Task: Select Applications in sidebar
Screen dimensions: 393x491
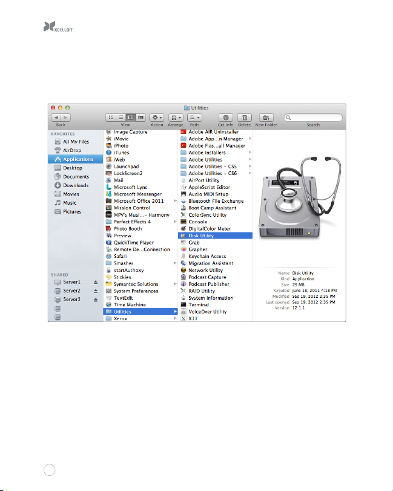Action: 76,159
